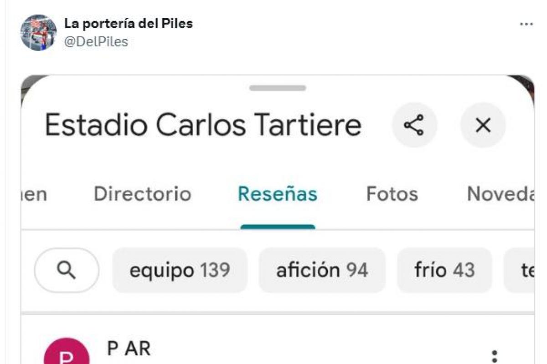The image size is (547, 364).
Task: Open the Fotos tab
Action: click(x=392, y=194)
